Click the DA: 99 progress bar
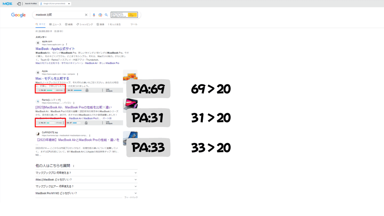The width and height of the screenshot is (384, 216). pos(77,91)
